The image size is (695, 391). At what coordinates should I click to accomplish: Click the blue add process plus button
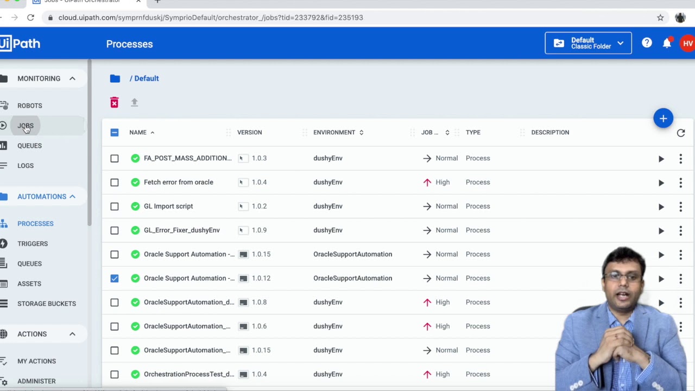[x=663, y=118]
